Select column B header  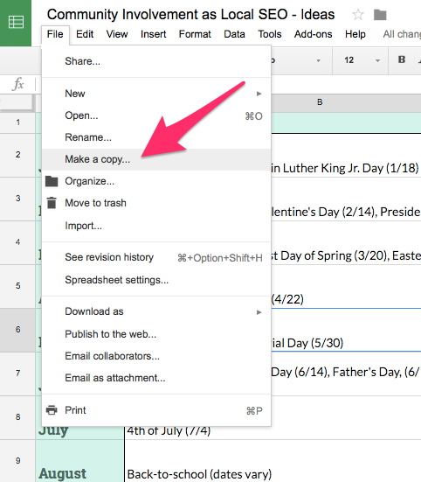[346, 102]
